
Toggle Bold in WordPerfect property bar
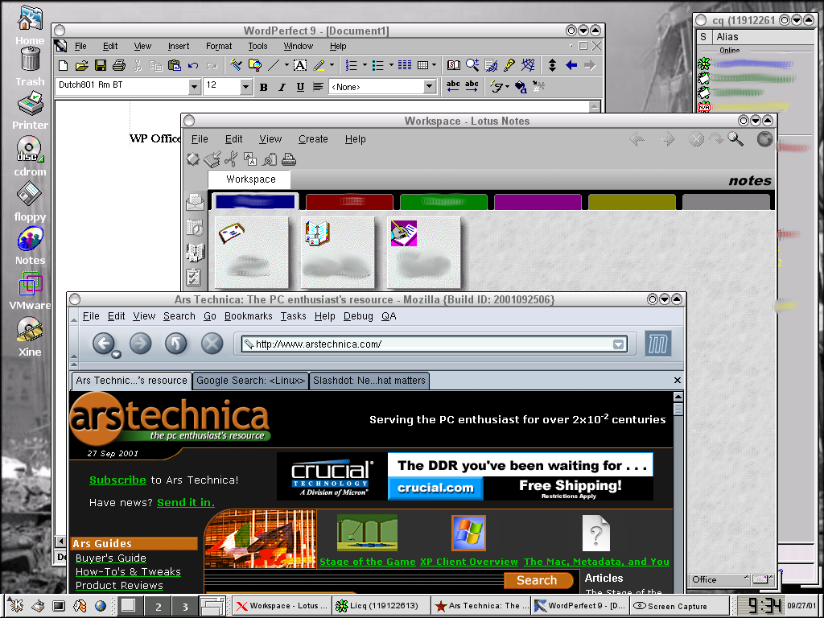[x=264, y=87]
